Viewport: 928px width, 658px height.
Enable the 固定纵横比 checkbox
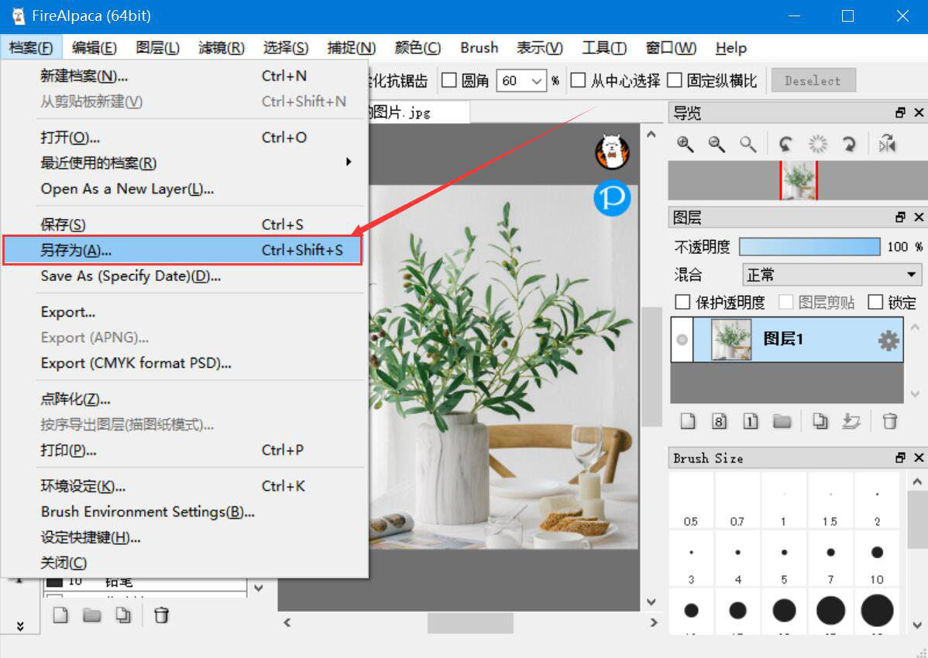pyautogui.click(x=675, y=80)
